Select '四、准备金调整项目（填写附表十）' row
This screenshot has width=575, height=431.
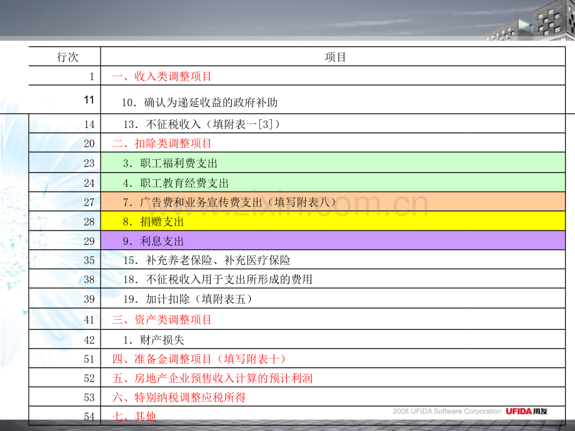click(333, 359)
